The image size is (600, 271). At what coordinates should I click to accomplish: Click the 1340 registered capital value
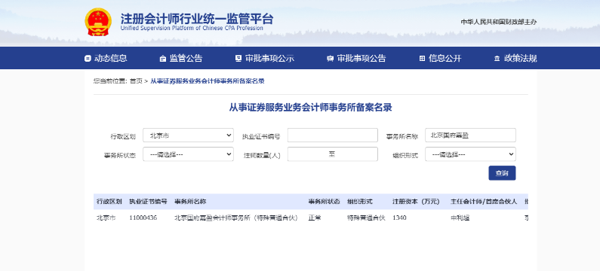399,218
